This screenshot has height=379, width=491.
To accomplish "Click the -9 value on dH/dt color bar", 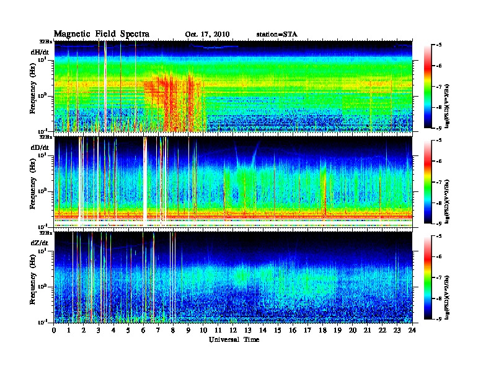I will (x=439, y=128).
